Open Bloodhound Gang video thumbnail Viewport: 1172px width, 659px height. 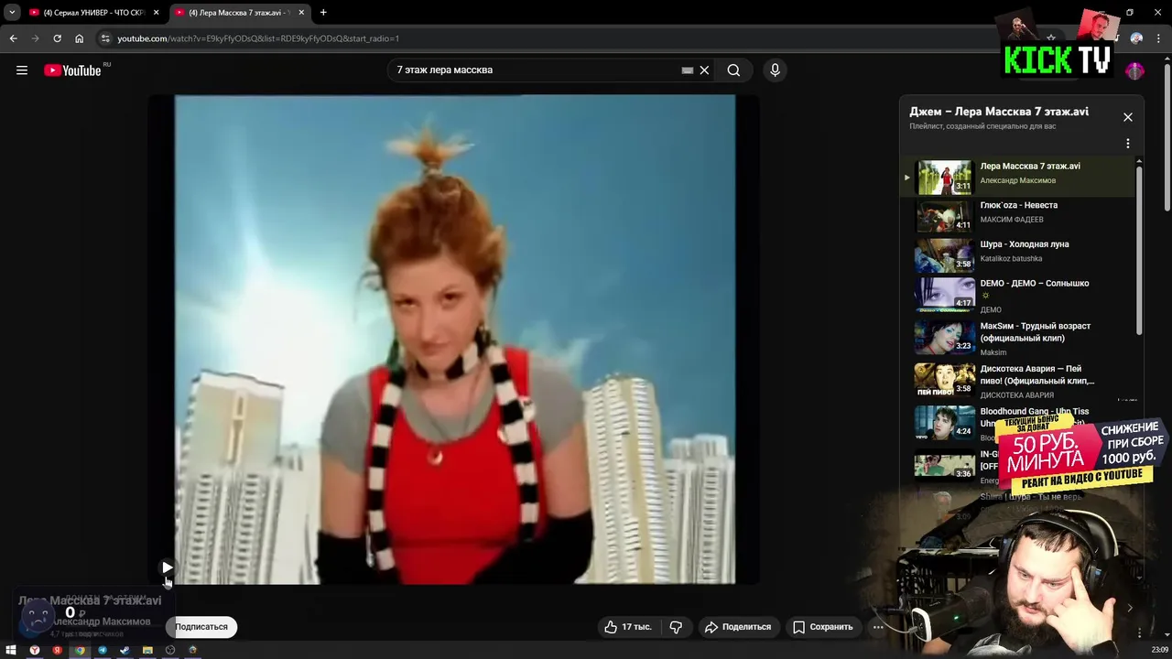coord(944,423)
